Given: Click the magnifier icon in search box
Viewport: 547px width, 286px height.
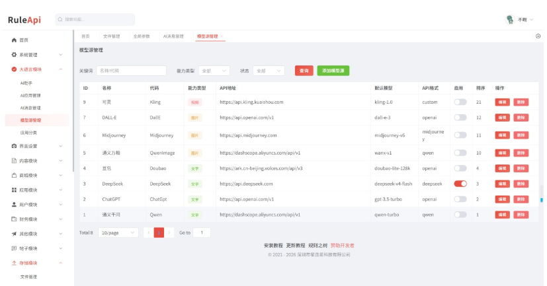Looking at the screenshot, I should point(60,20).
